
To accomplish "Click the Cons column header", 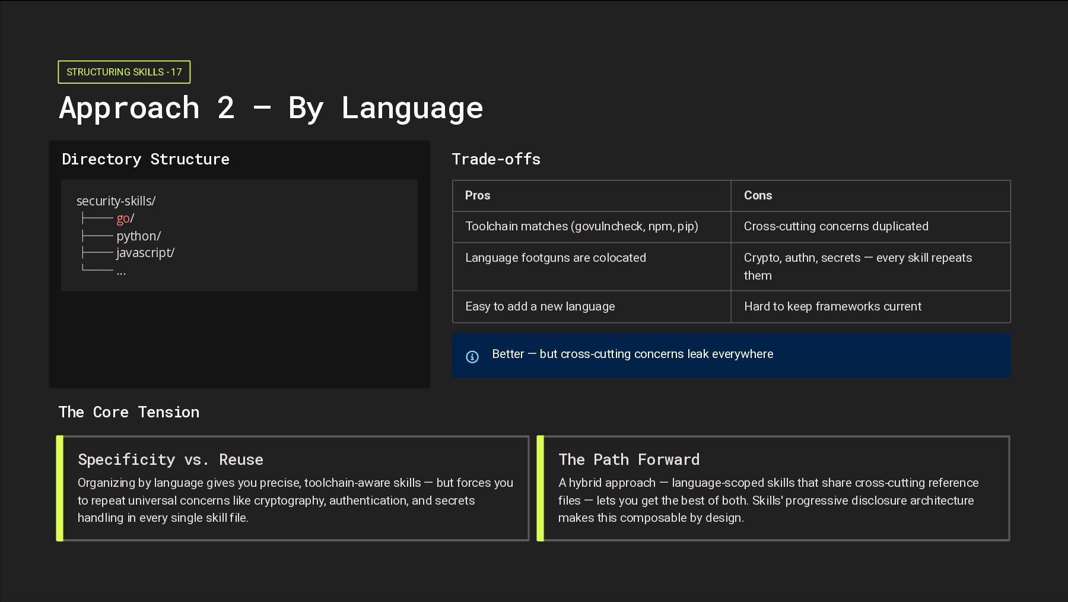I will [x=758, y=195].
